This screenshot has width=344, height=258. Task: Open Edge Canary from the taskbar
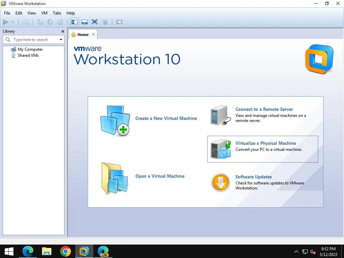[x=103, y=251]
